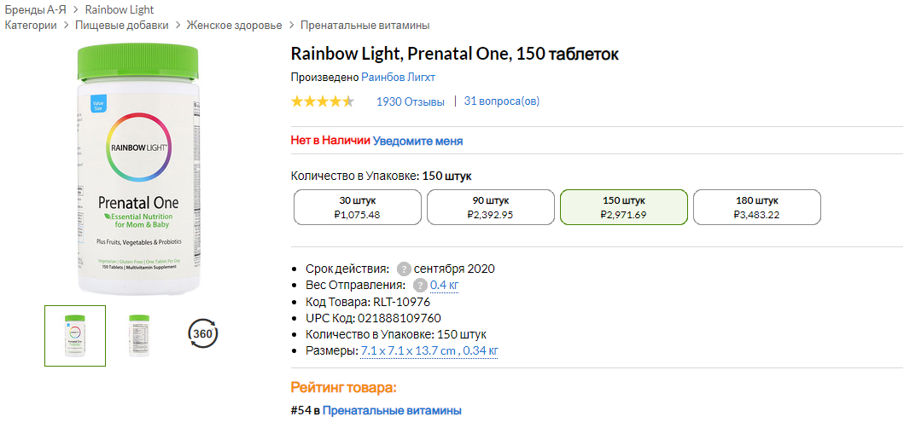Select the first bottle front thumbnail
This screenshot has width=904, height=428.
click(75, 335)
